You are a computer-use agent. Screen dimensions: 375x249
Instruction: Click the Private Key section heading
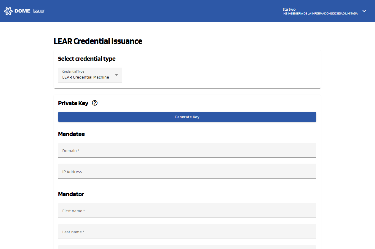point(73,103)
